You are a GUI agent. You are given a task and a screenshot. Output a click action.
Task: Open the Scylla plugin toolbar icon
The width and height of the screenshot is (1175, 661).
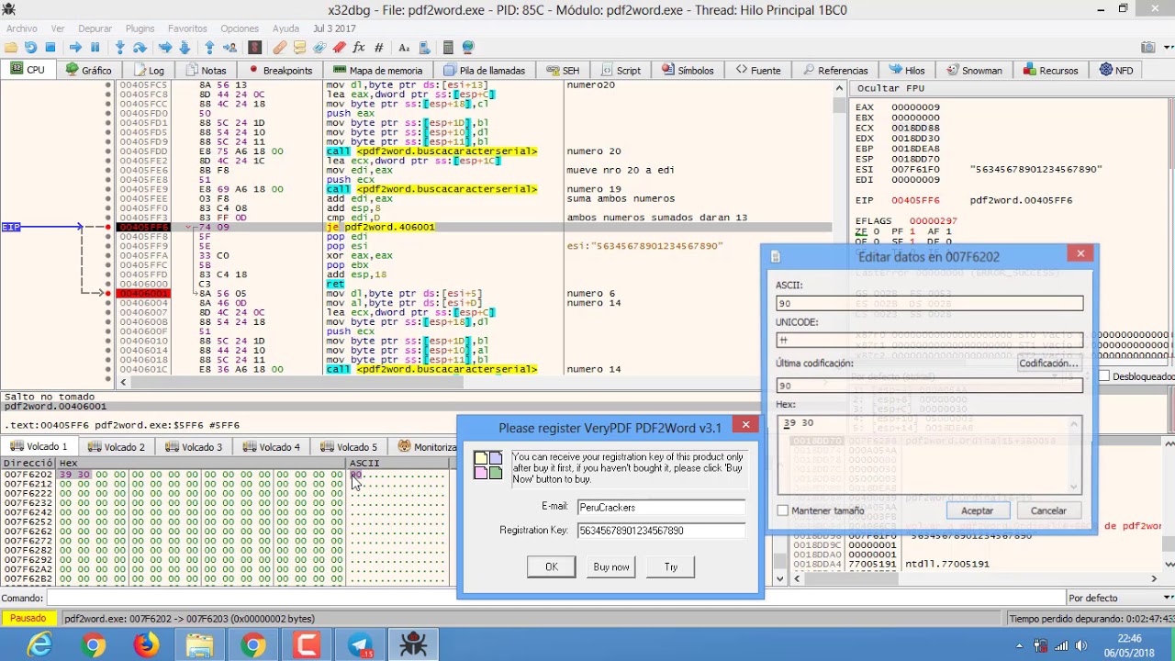tap(255, 47)
